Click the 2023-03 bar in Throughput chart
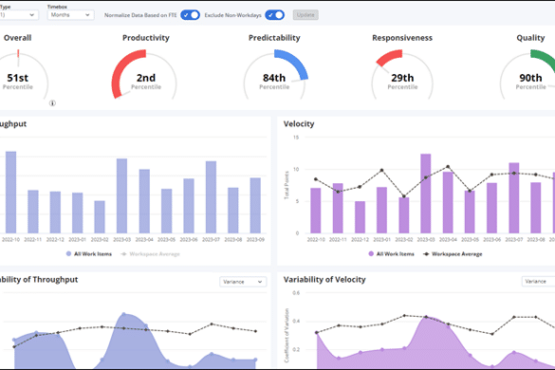555x370 pixels. coord(121,195)
